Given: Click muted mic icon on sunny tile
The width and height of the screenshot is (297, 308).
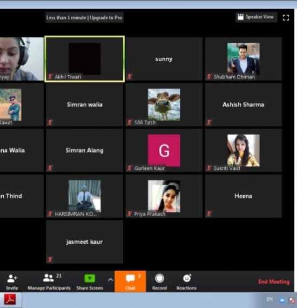Looking at the screenshot, I should tap(130, 76).
